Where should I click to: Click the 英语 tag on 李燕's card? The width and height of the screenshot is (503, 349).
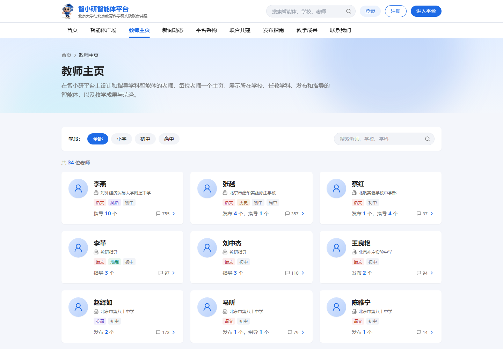115,202
